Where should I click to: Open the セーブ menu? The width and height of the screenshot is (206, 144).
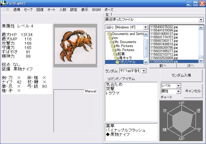pyautogui.click(x=28, y=10)
